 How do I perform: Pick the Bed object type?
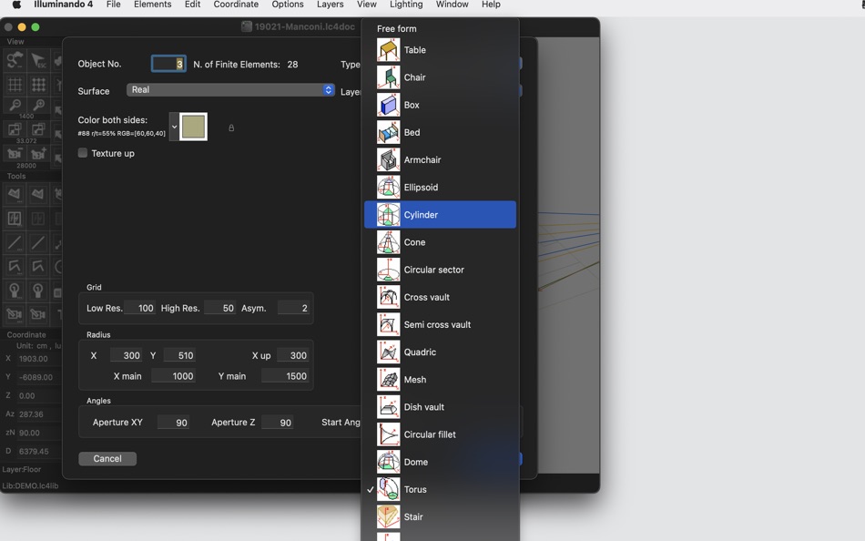[x=440, y=132]
